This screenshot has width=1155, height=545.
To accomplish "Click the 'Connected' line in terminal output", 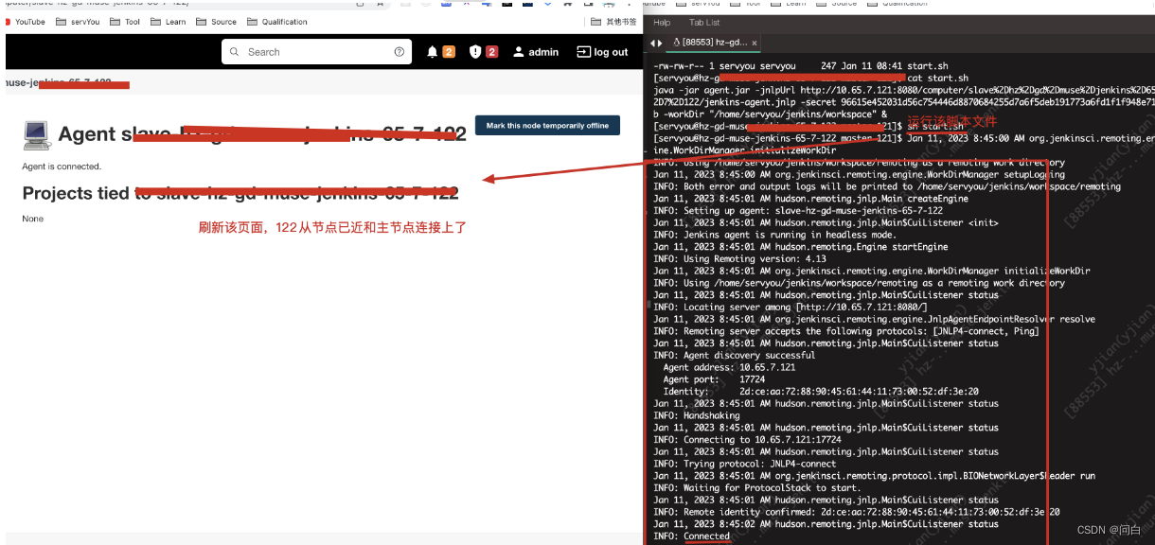I will pyautogui.click(x=692, y=536).
